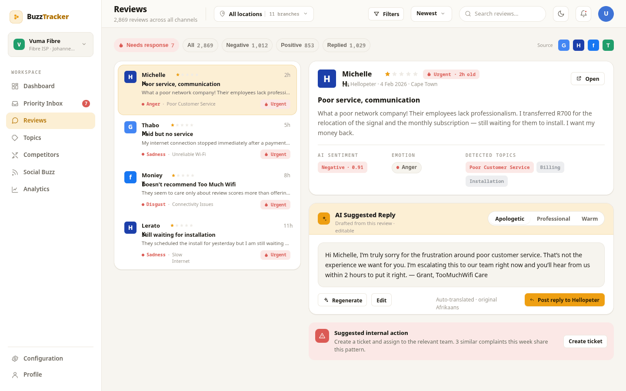Click the Google icon on Thabo's review

coord(130,127)
